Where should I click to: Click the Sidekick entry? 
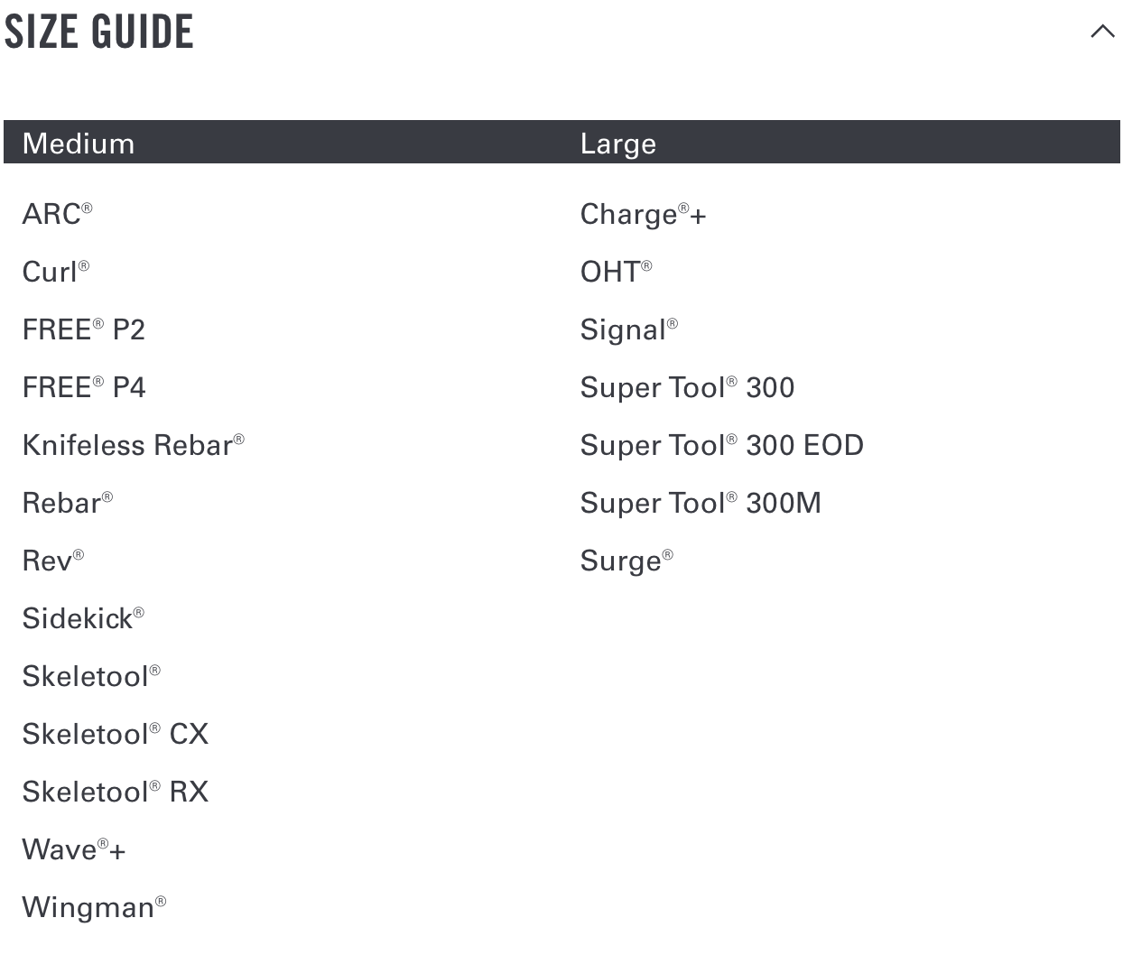coord(83,618)
